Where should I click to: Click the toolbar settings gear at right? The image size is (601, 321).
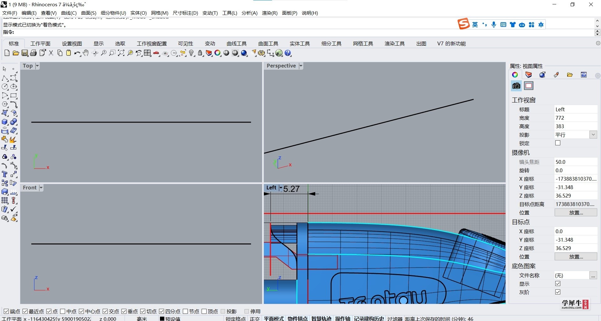click(x=598, y=43)
